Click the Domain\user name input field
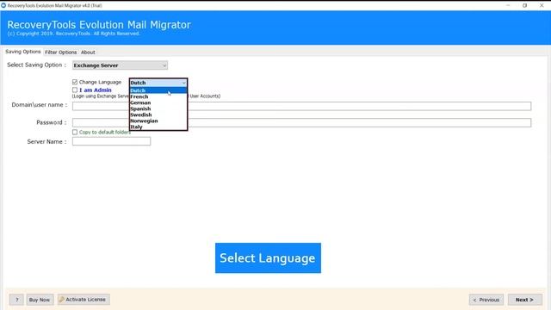Screen dimensions: 551x310 pos(301,106)
